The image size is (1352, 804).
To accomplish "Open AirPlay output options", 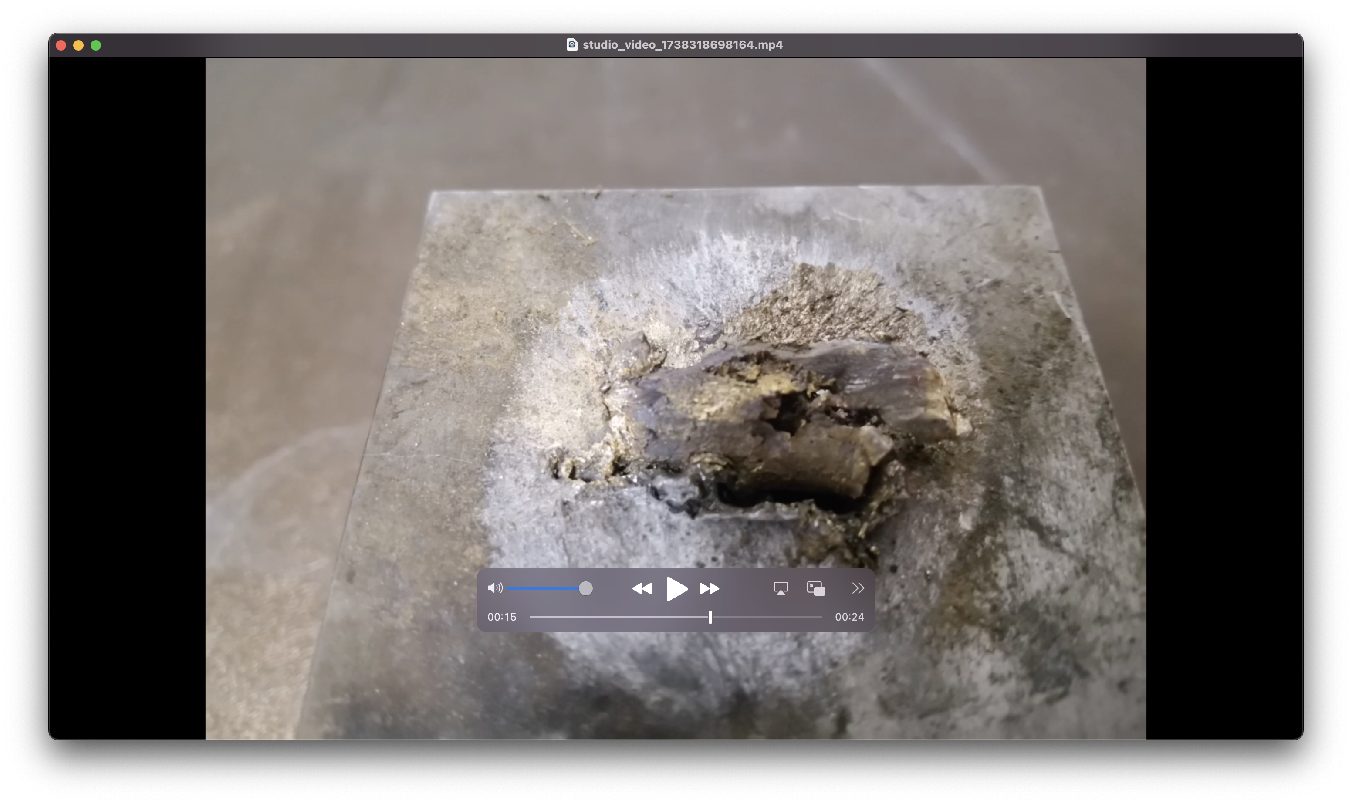I will (x=781, y=588).
